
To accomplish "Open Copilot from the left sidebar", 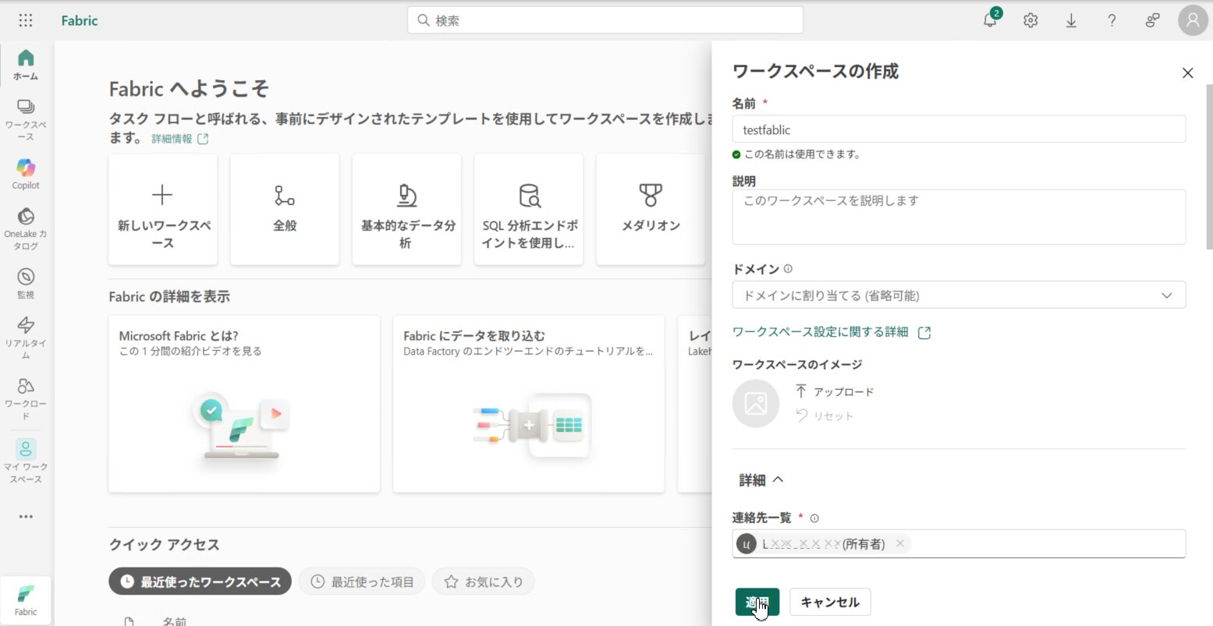I will (x=26, y=174).
